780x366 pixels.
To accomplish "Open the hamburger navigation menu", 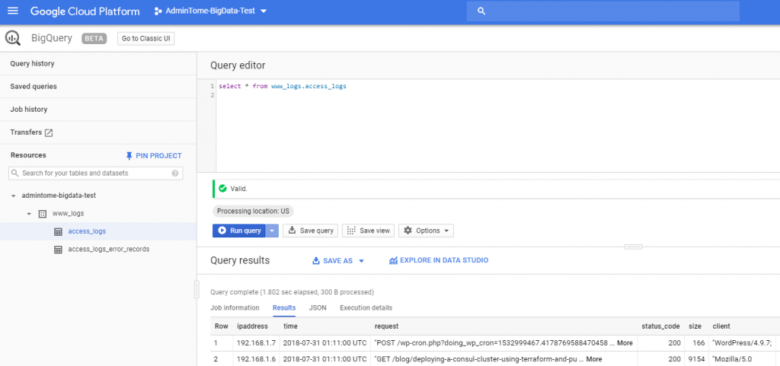I will click(x=13, y=11).
